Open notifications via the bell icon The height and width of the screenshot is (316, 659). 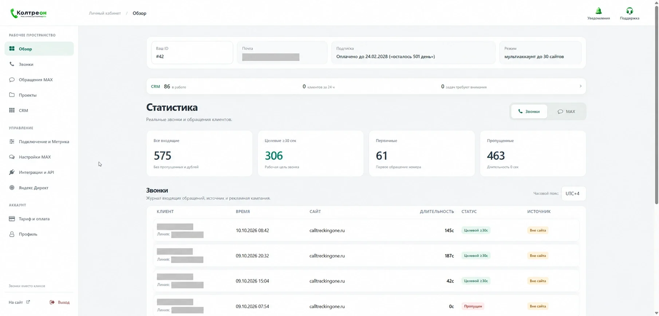599,11
